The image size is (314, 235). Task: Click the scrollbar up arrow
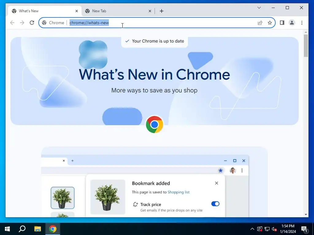pos(306,32)
